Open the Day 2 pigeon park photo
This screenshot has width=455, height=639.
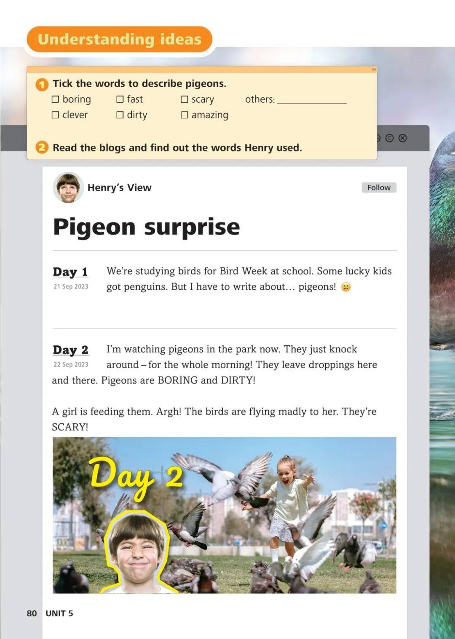click(x=224, y=515)
